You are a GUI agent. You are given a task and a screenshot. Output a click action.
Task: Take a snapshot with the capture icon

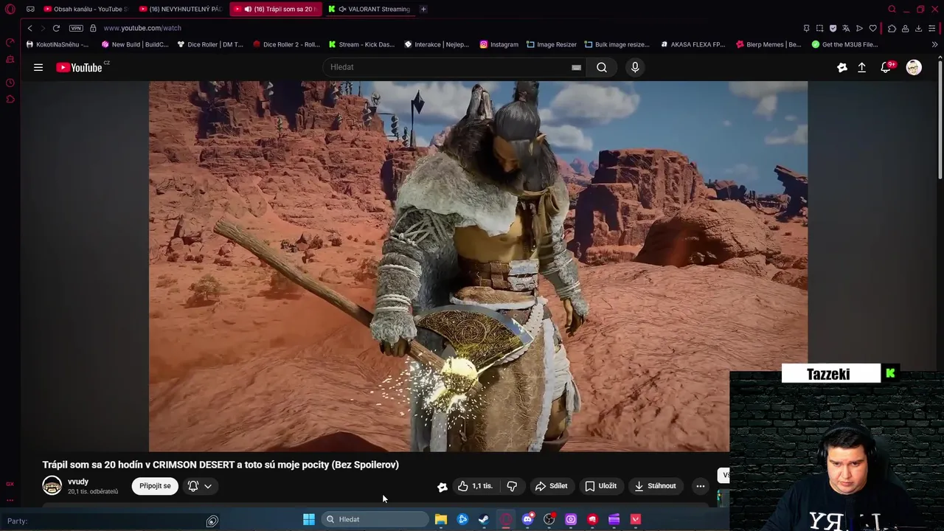[x=819, y=28]
